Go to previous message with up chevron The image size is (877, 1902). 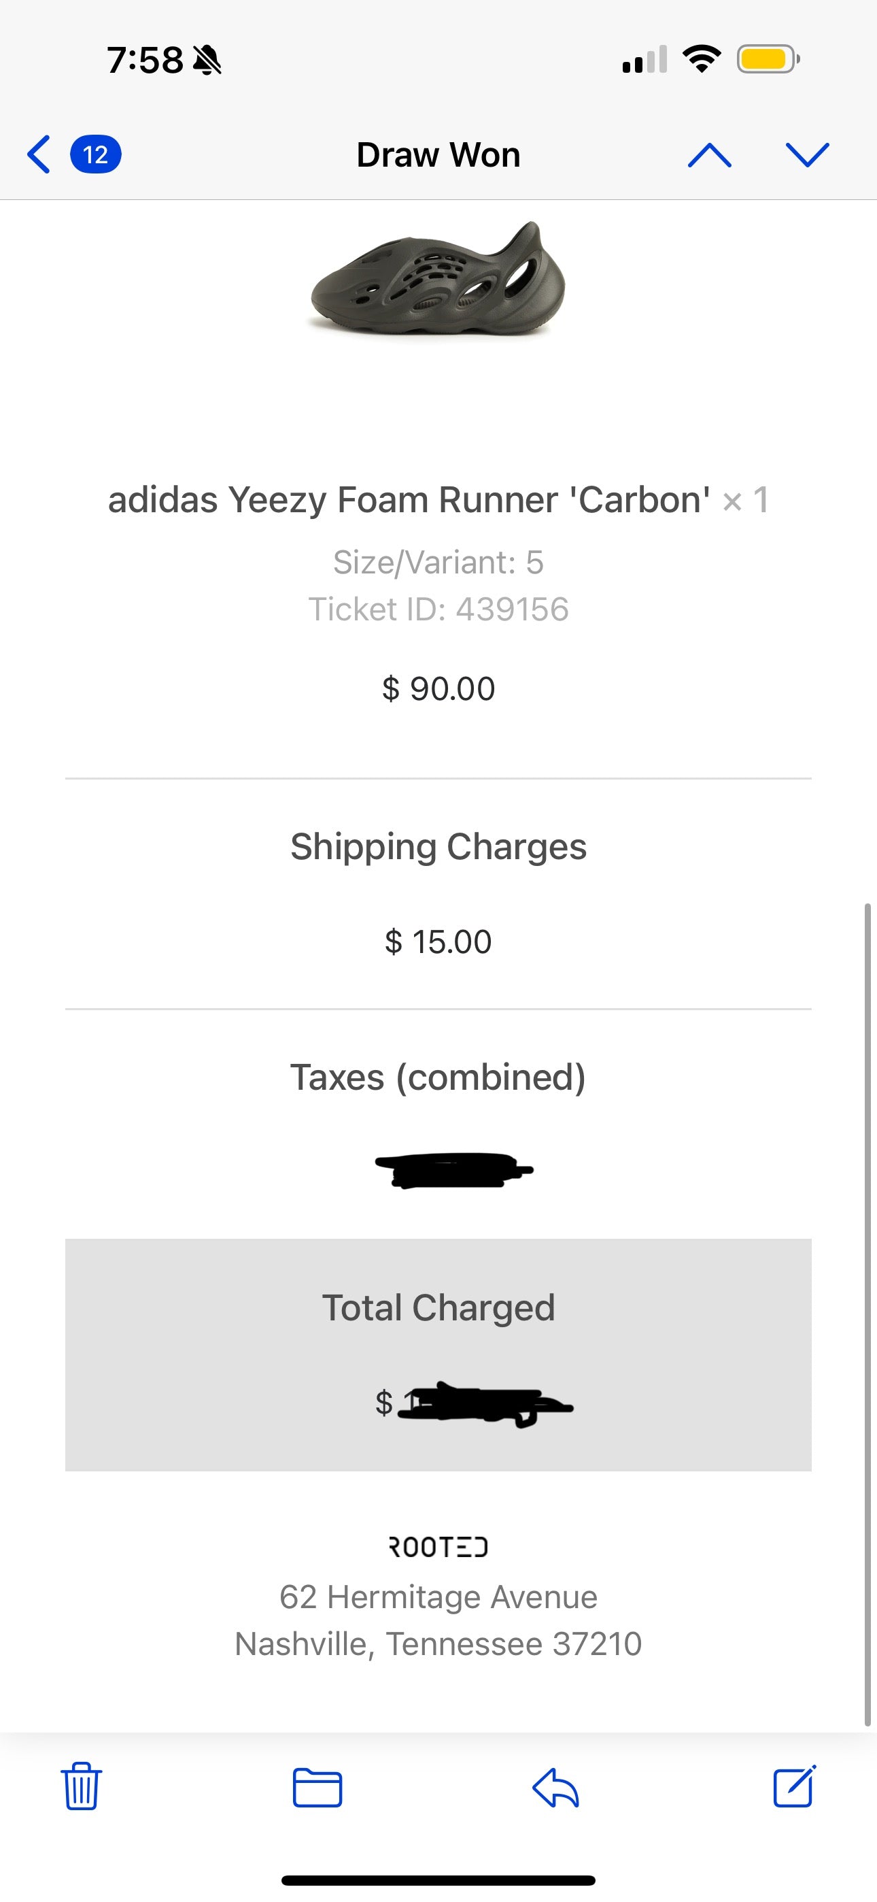(710, 155)
